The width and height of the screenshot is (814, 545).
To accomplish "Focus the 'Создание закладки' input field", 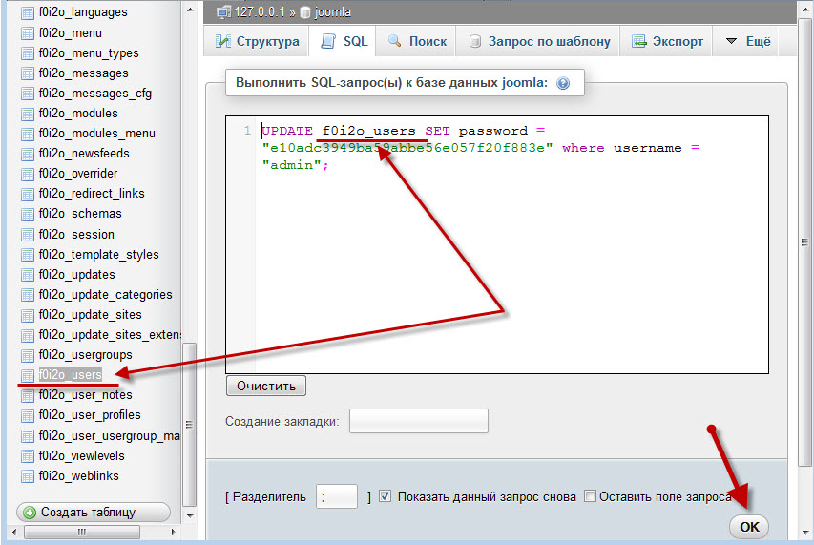I will point(418,421).
